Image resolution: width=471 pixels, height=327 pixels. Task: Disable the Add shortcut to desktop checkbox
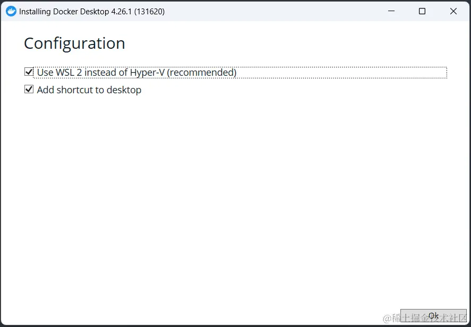29,89
